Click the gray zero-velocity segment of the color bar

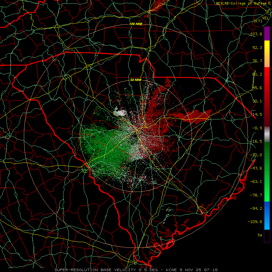[267, 134]
